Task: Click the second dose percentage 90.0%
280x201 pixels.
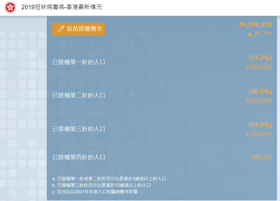Action: pos(260,91)
